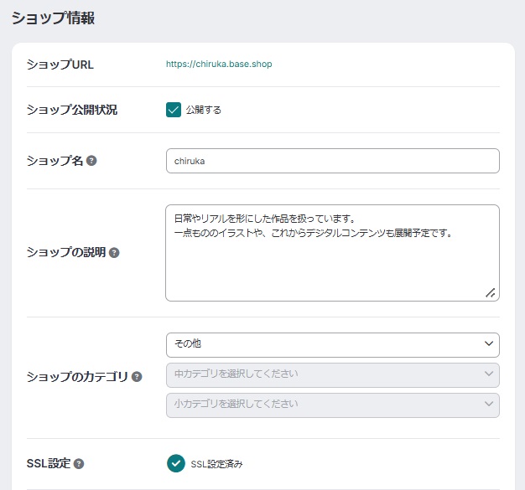Click the 公開する label text
The height and width of the screenshot is (490, 525).
click(203, 110)
